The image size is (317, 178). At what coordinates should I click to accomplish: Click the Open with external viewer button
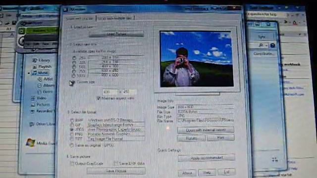(x=206, y=130)
